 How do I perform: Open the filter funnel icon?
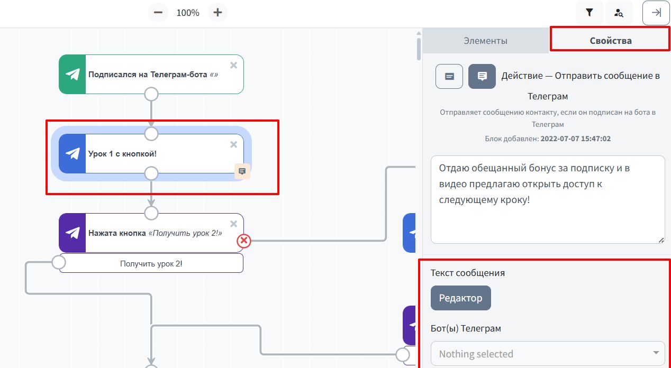[590, 12]
